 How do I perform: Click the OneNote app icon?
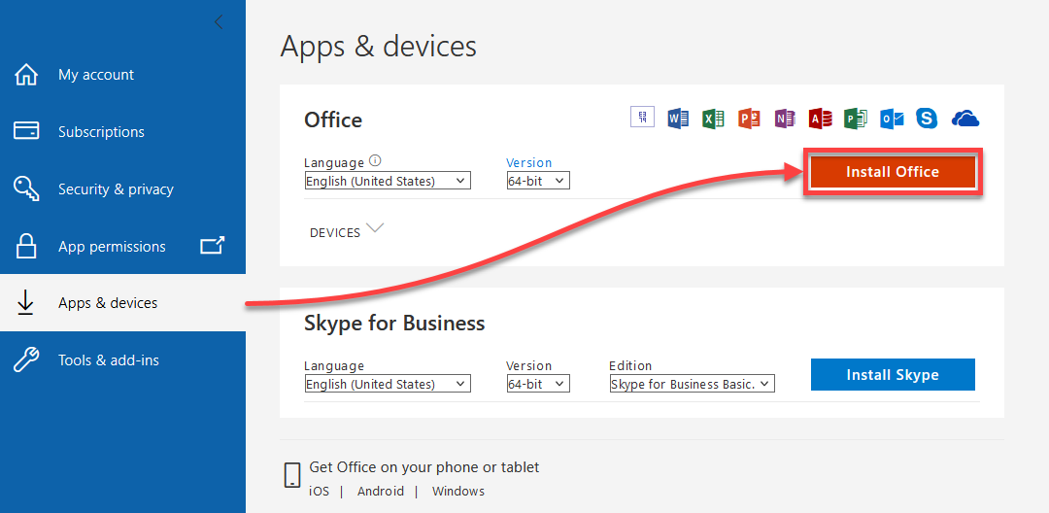785,120
